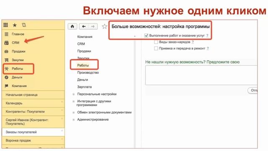Open the Закупки section in sidebar

(18, 60)
